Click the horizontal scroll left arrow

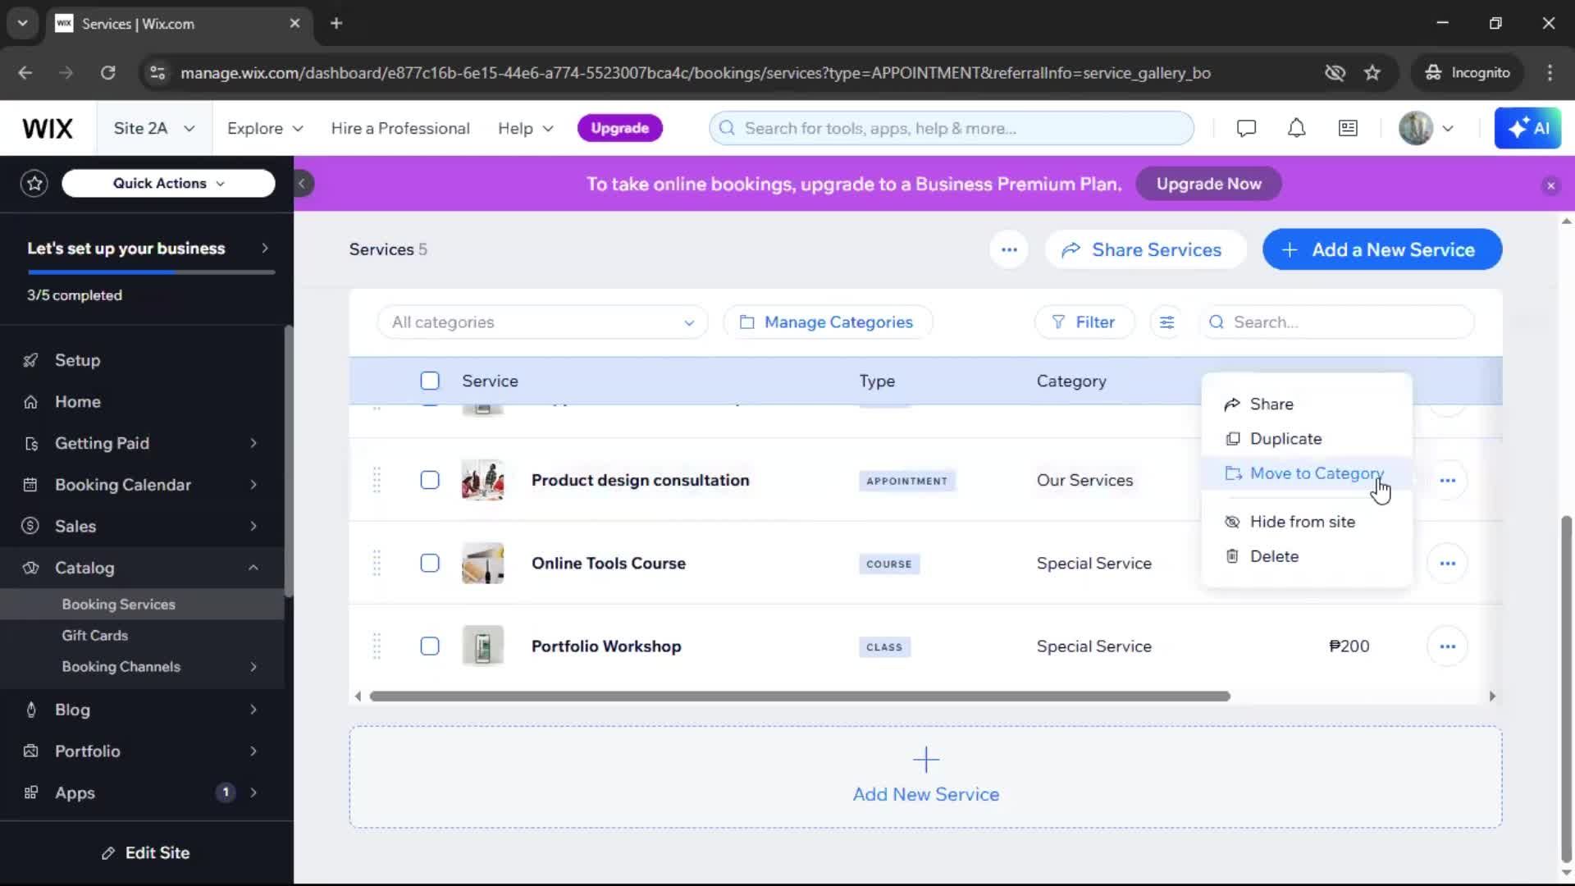click(x=358, y=696)
